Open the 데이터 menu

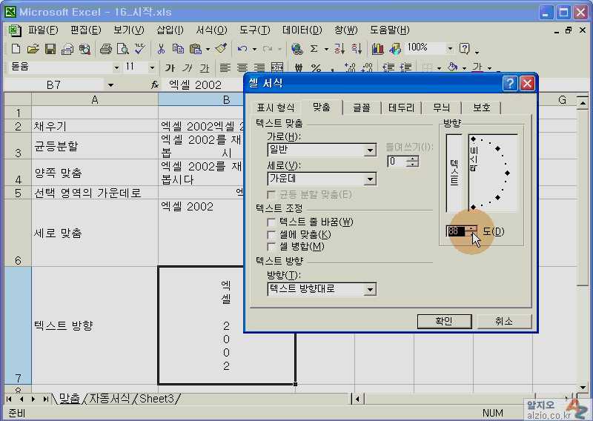point(302,30)
